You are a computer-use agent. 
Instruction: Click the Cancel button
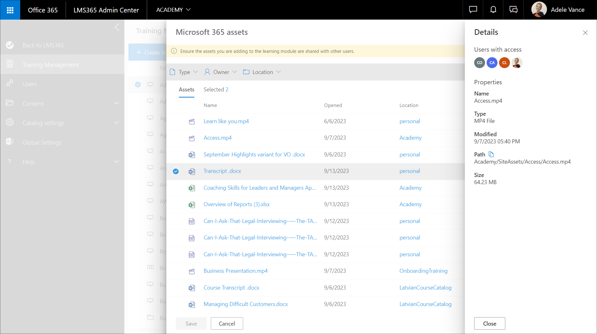[227, 323]
